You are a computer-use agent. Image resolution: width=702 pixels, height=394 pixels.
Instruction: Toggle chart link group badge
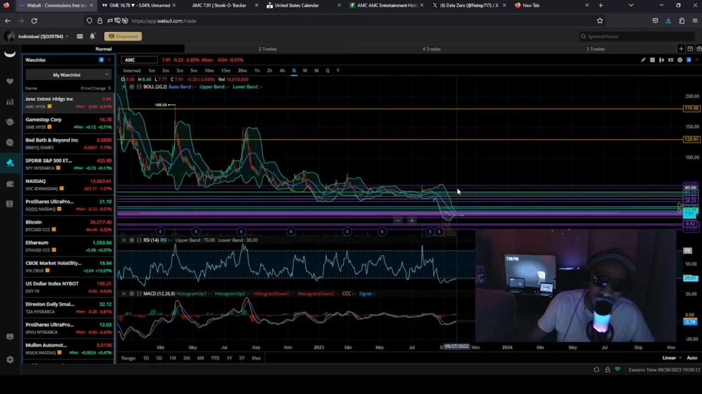click(689, 60)
